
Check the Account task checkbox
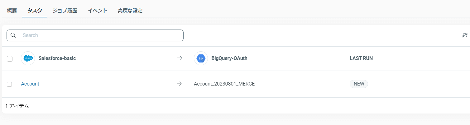click(x=9, y=84)
